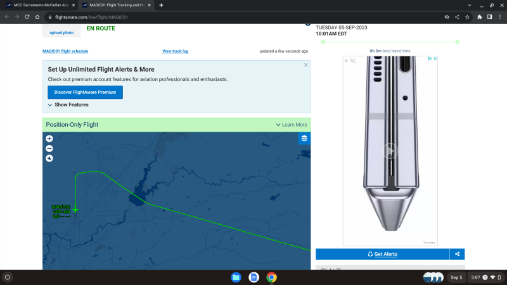The height and width of the screenshot is (285, 507).
Task: Open the tab search dropdown arrow
Action: (470, 5)
